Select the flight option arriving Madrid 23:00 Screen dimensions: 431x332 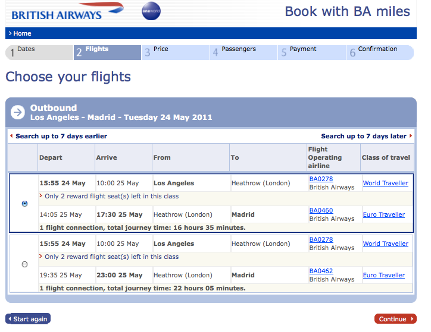[x=25, y=264]
